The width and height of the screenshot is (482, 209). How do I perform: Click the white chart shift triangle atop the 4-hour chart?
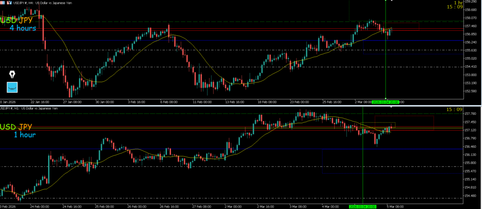[392, 1]
